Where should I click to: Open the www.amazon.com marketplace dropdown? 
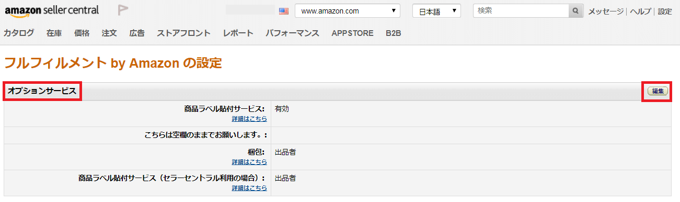click(x=348, y=11)
